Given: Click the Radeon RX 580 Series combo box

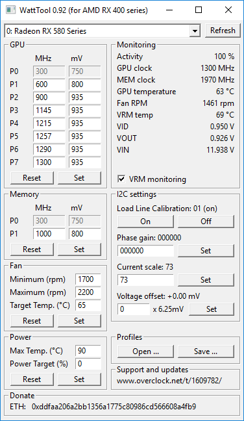Looking at the screenshot, I should (x=103, y=31).
